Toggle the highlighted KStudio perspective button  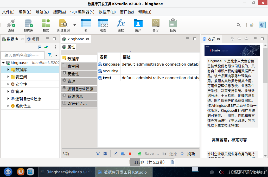coord(262,25)
